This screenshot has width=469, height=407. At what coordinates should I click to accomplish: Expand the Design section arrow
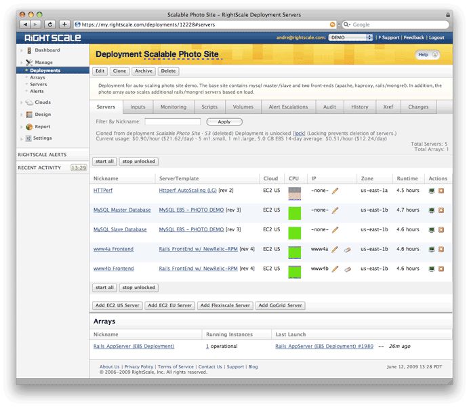tap(22, 115)
